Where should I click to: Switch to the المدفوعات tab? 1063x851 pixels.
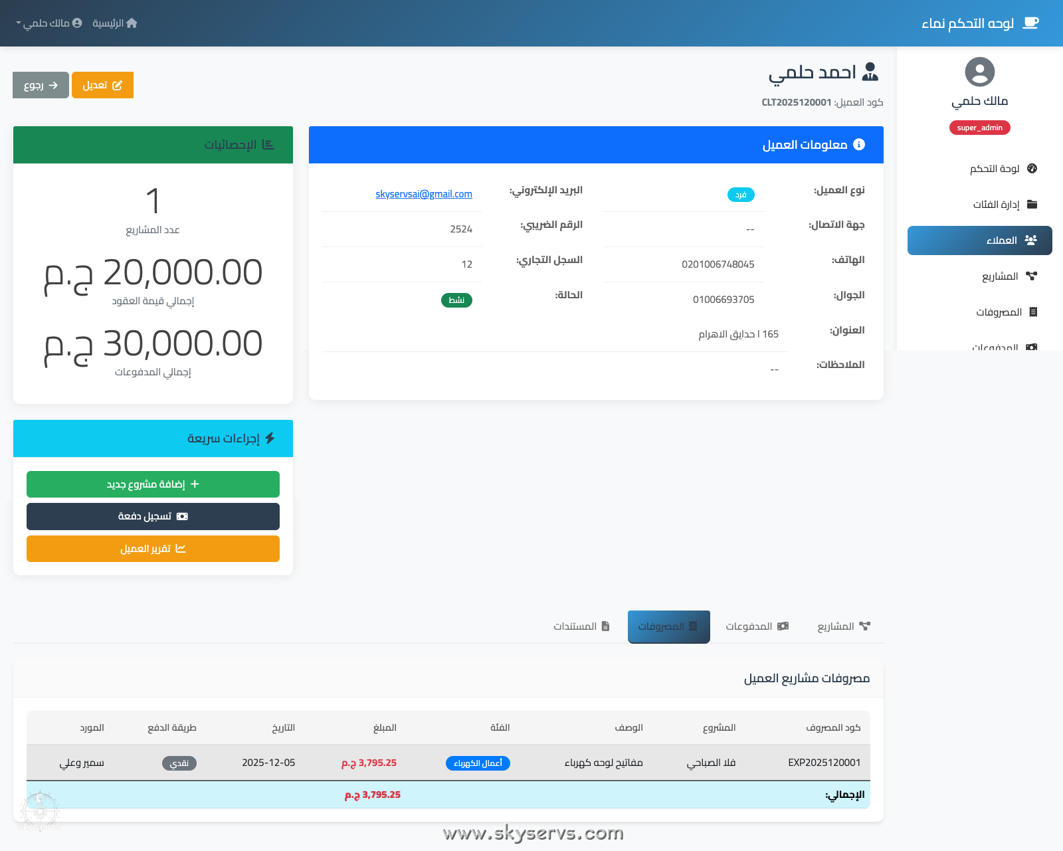click(x=757, y=626)
